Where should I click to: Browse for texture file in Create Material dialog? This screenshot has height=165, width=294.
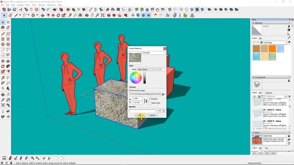(x=163, y=94)
